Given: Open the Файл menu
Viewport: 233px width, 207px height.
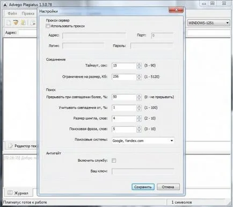Looking at the screenshot, I should 12,13.
